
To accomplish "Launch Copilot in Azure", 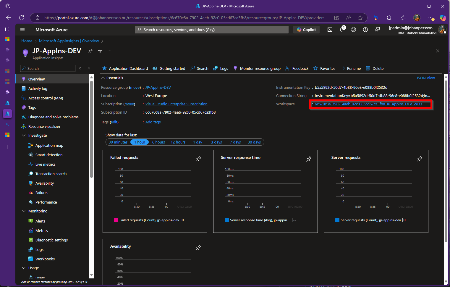I will tap(306, 30).
